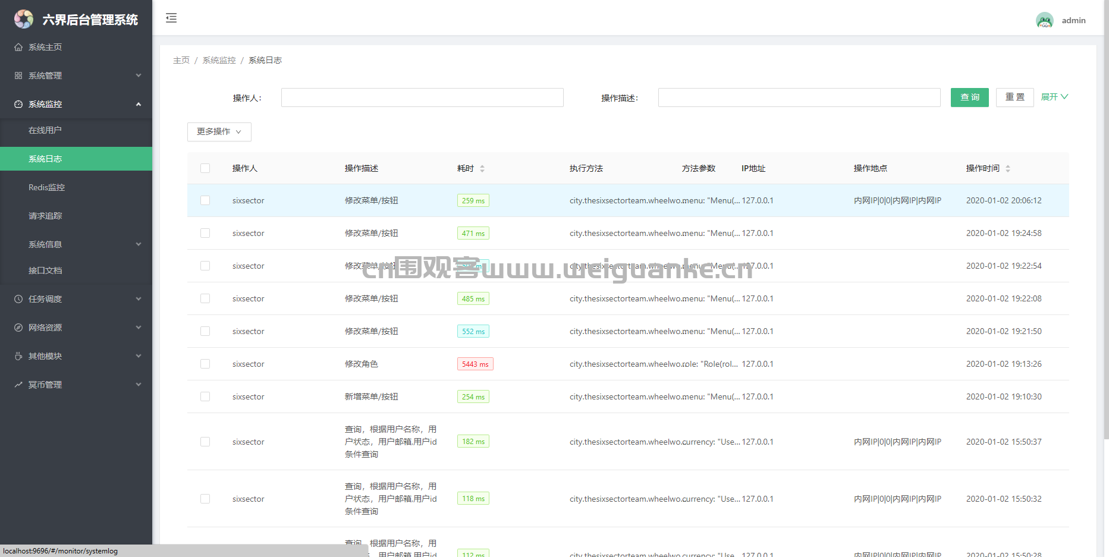Check the row at 20:06:12
The height and width of the screenshot is (557, 1109).
[x=205, y=200]
